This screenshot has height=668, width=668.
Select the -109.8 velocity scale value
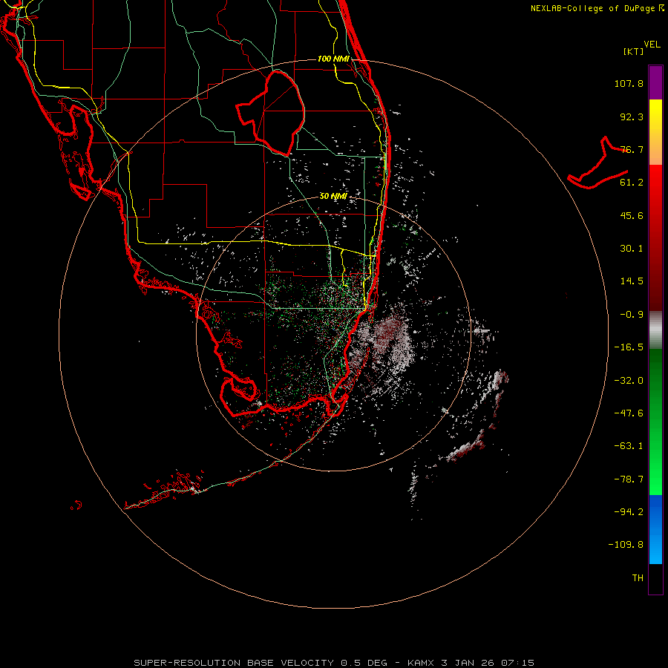pyautogui.click(x=626, y=545)
